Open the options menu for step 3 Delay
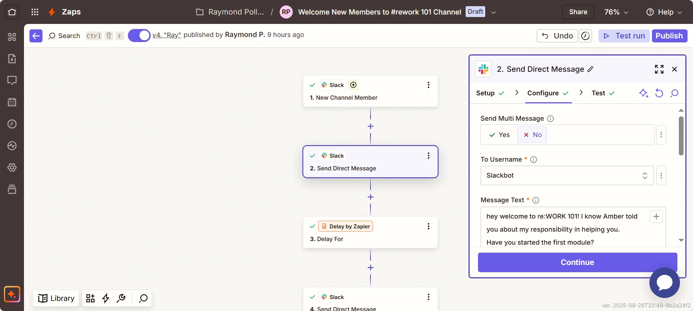This screenshot has width=693, height=311. [429, 226]
